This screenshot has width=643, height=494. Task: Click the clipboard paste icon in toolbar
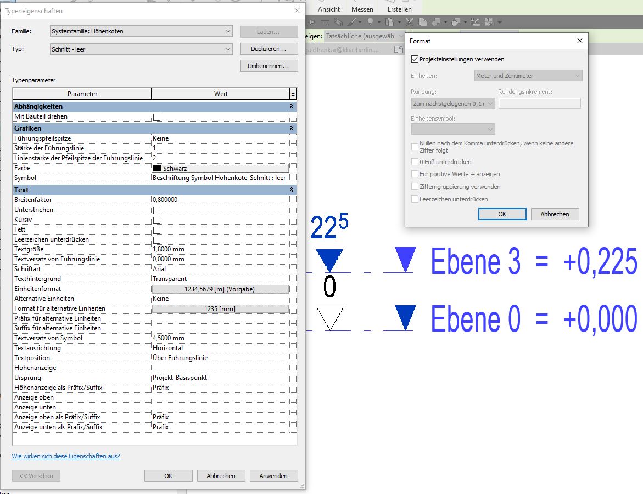click(x=389, y=22)
